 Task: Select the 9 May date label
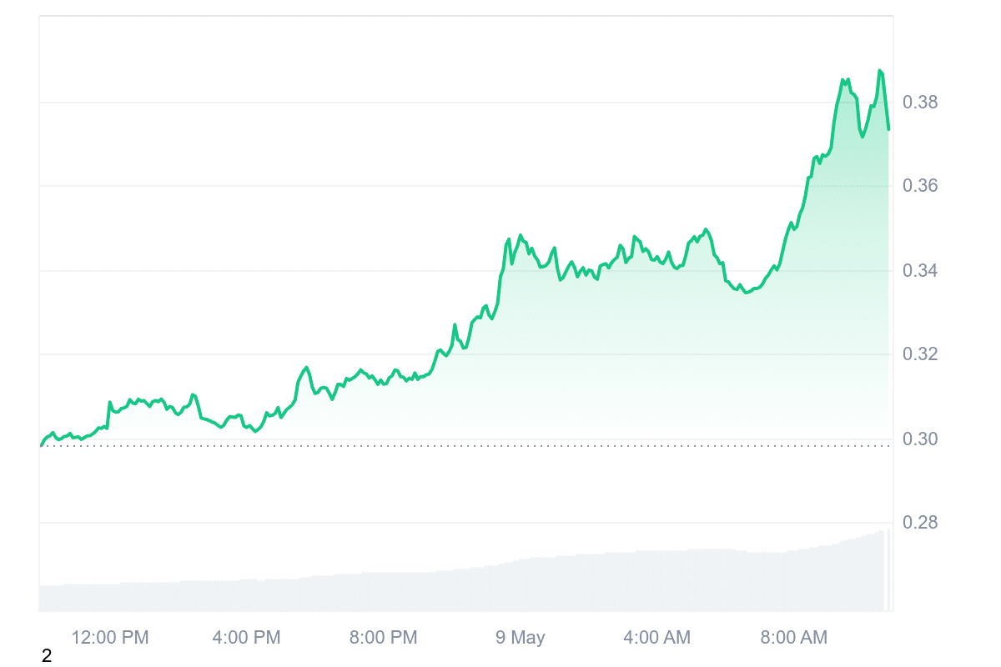coord(520,638)
